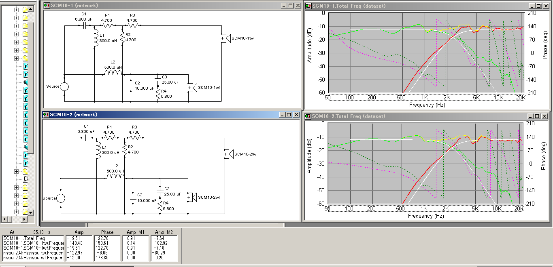
Task: Select the Source symbol in SCM10-1 network
Action: coord(64,86)
